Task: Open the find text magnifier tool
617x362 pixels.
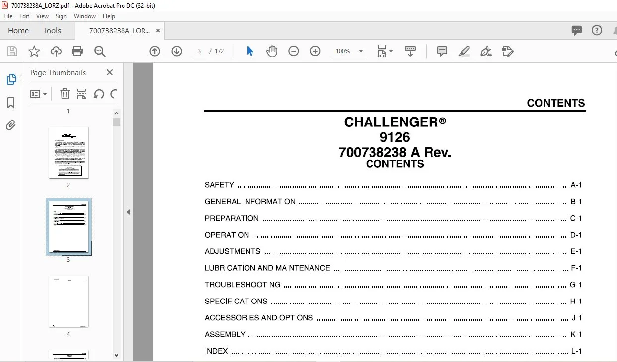Action: coord(100,51)
